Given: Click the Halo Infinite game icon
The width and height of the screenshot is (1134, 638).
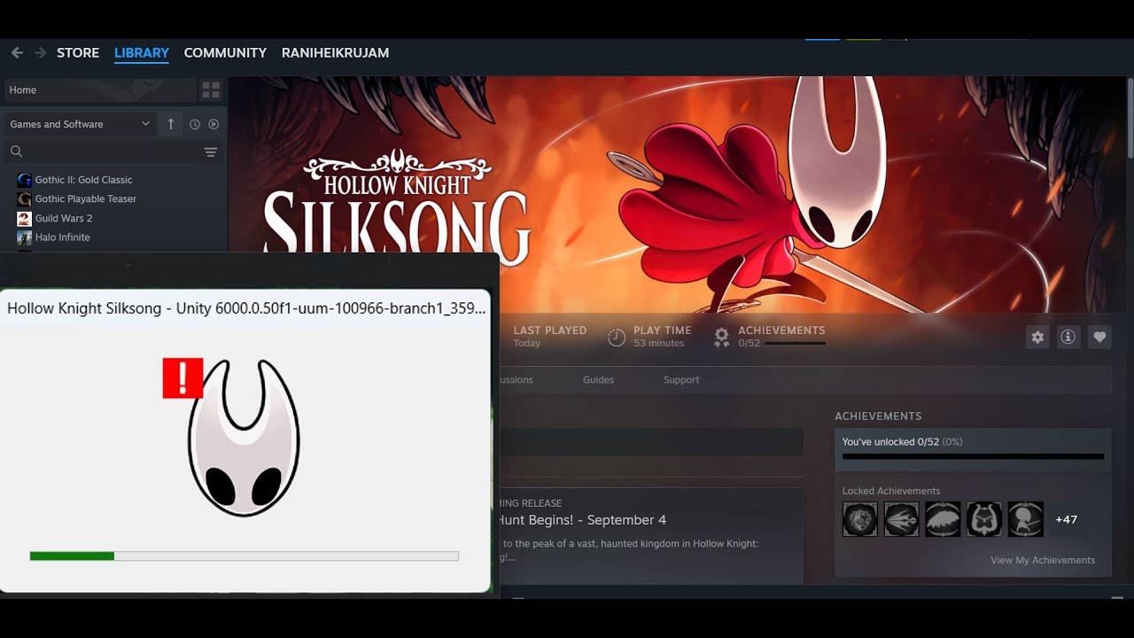Looking at the screenshot, I should (25, 237).
